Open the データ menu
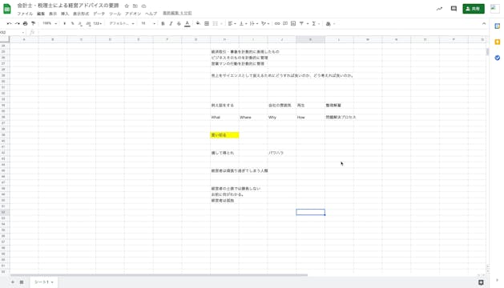 click(x=99, y=14)
